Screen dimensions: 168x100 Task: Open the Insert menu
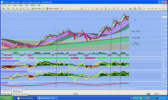pos(15,5)
